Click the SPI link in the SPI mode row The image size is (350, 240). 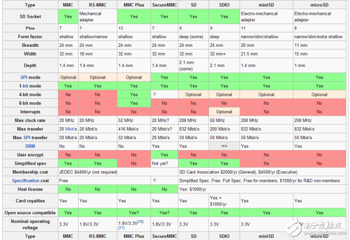24,77
